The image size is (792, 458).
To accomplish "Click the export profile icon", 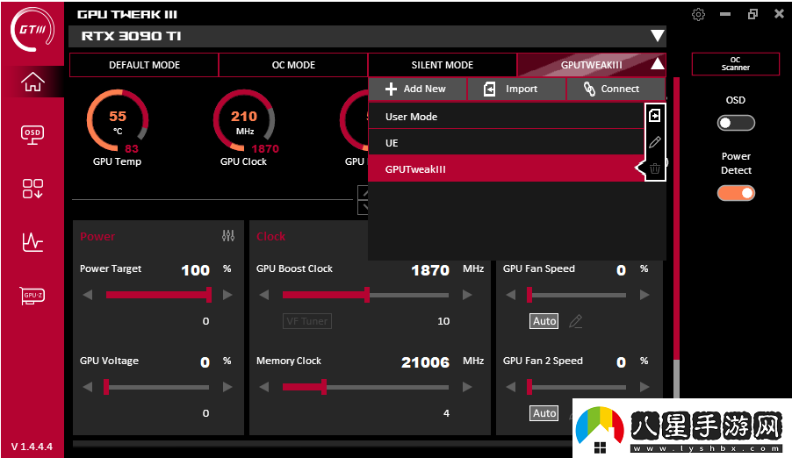I will 654,116.
